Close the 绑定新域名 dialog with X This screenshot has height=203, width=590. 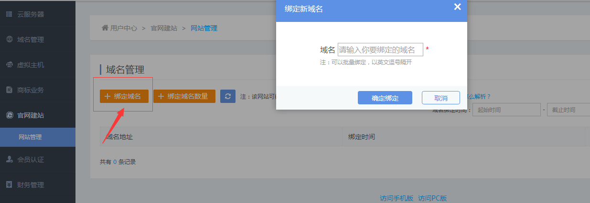[457, 7]
